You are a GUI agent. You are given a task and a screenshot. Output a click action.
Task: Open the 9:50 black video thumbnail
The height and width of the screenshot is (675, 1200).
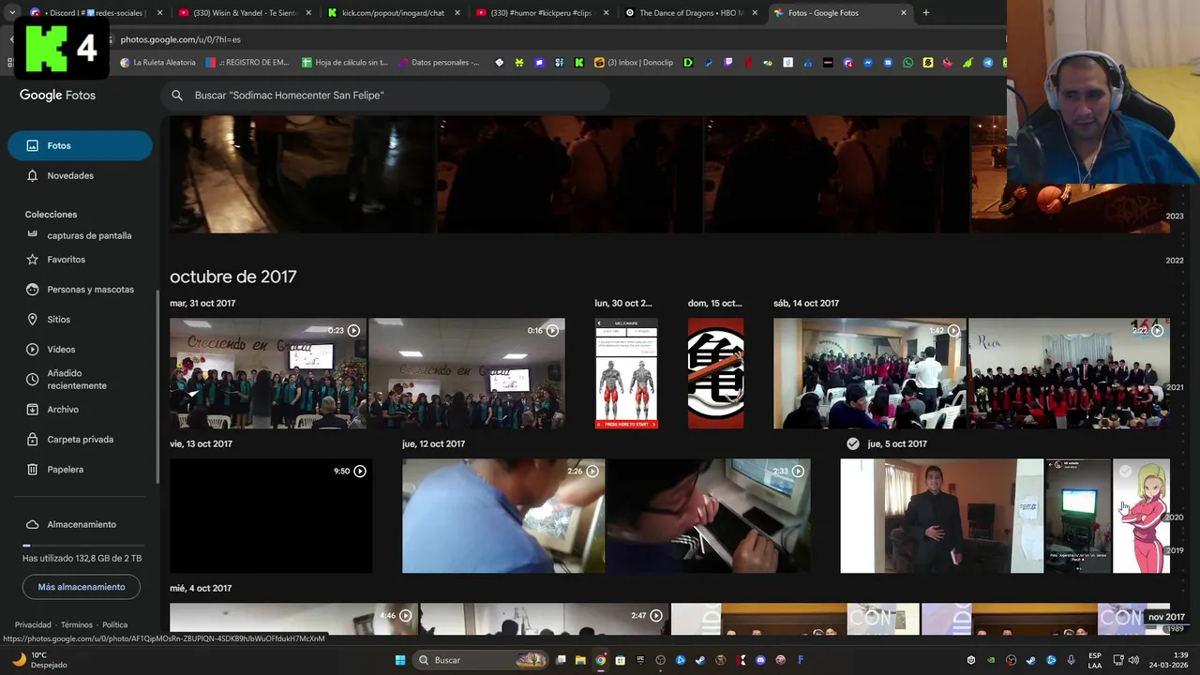[271, 516]
